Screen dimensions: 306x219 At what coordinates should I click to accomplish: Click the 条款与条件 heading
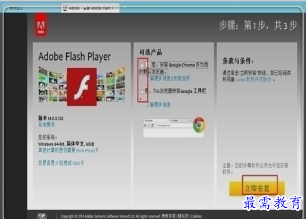point(238,61)
